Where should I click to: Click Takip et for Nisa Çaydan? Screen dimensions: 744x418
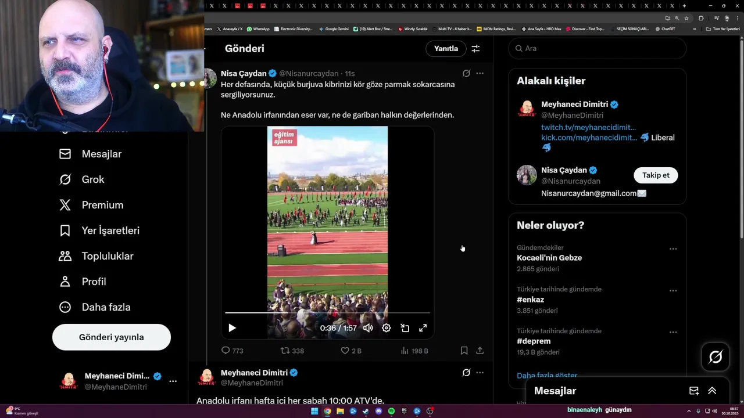656,175
